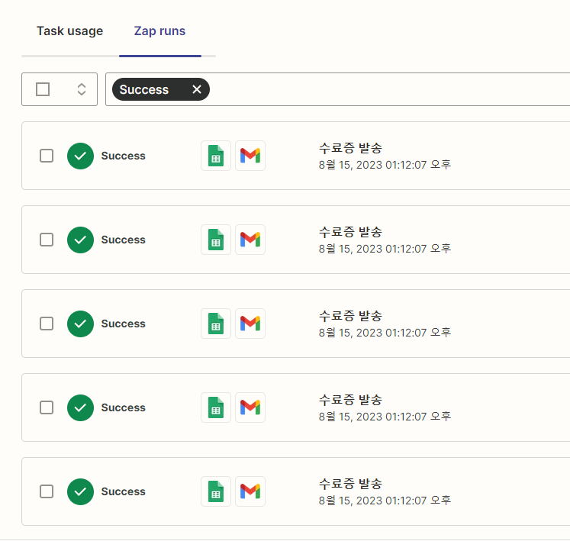Expand the bulk selection up-down arrows

coord(82,89)
